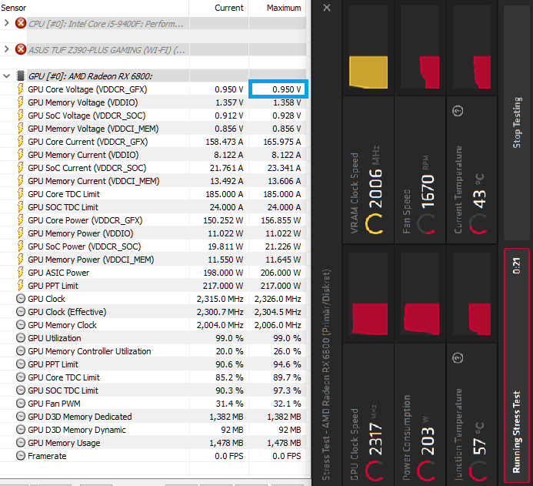
Task: Click the red error icon beside CPU [#0]
Action: point(21,23)
